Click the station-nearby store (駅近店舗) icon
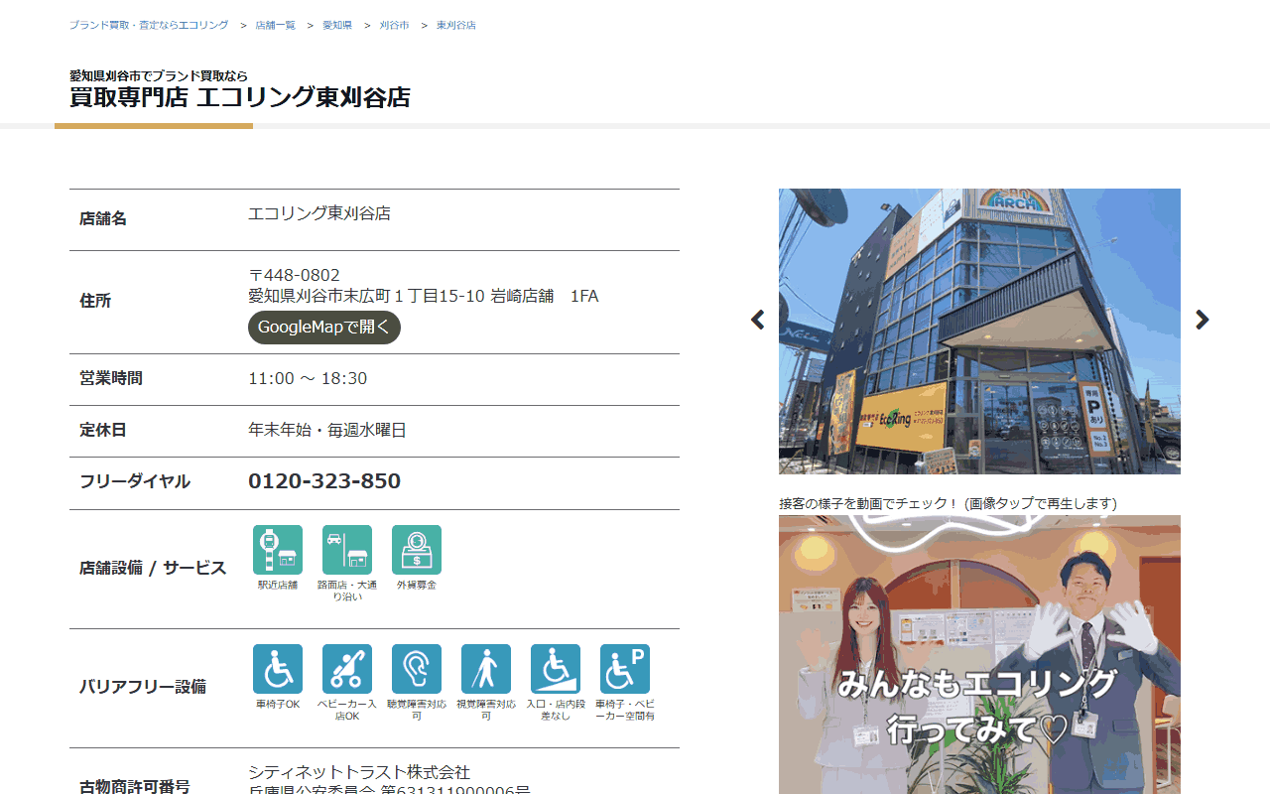 click(278, 550)
